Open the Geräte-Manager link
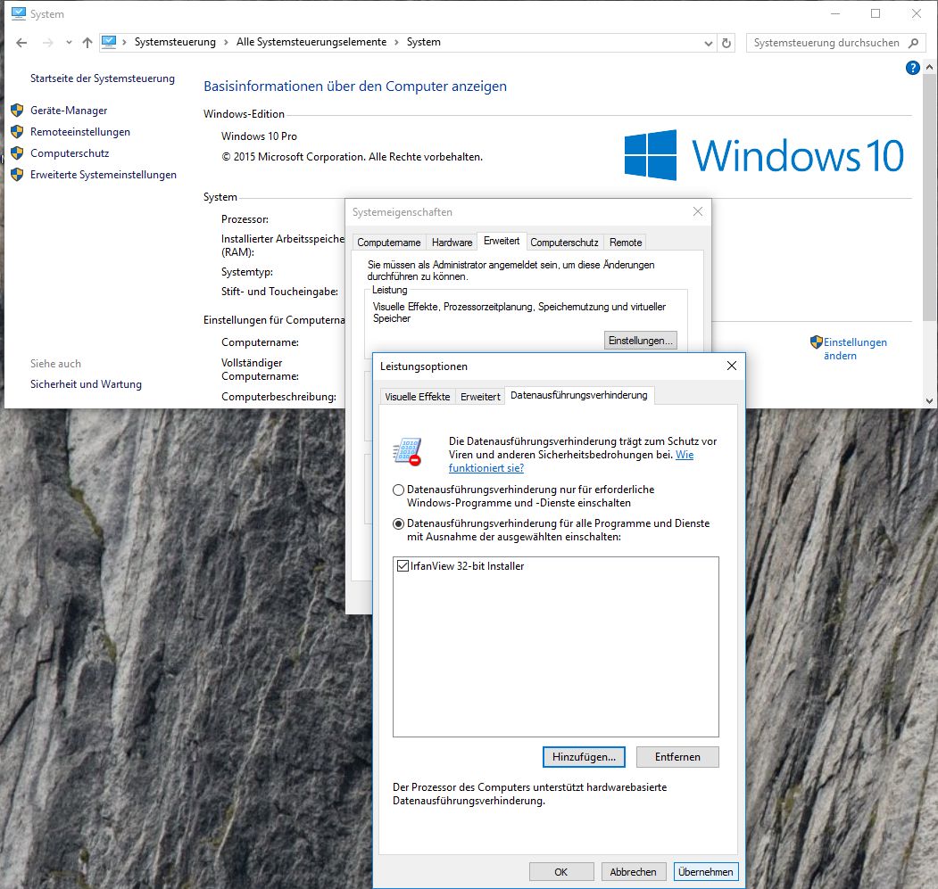Screen dimensions: 938x889 coord(69,111)
